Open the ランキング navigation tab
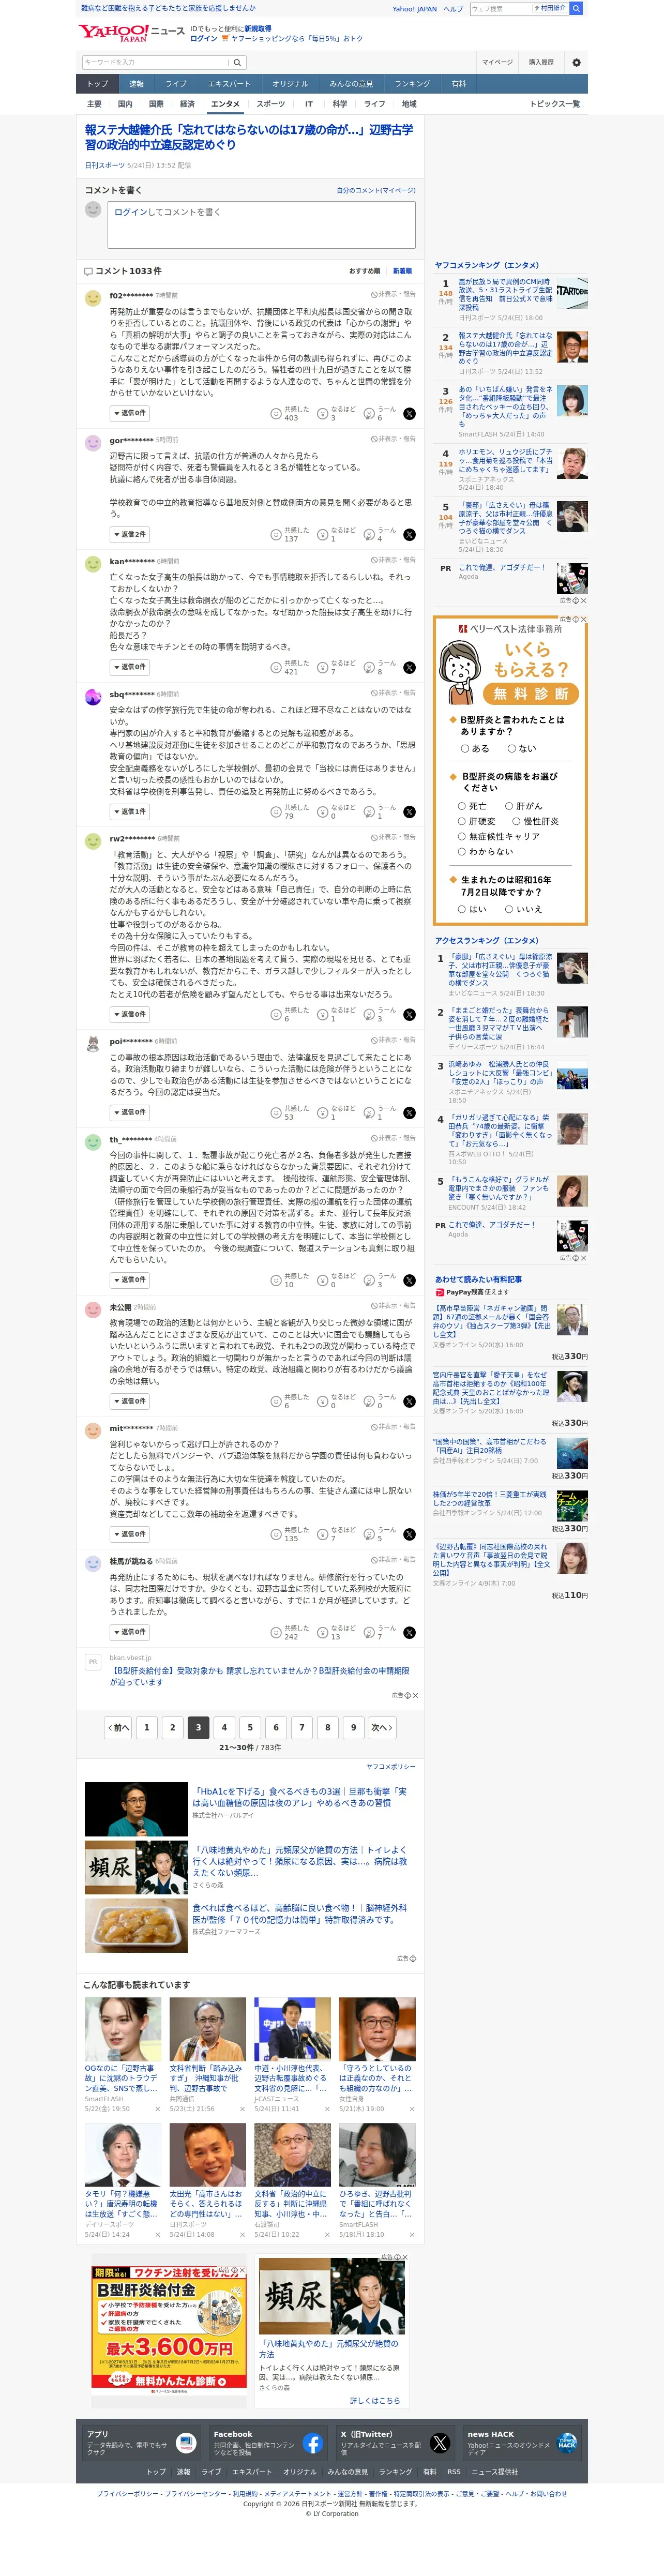This screenshot has height=2576, width=664. tap(412, 84)
